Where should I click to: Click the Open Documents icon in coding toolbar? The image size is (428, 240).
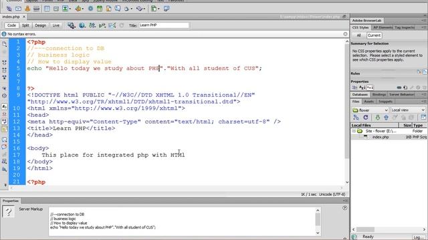click(x=5, y=44)
